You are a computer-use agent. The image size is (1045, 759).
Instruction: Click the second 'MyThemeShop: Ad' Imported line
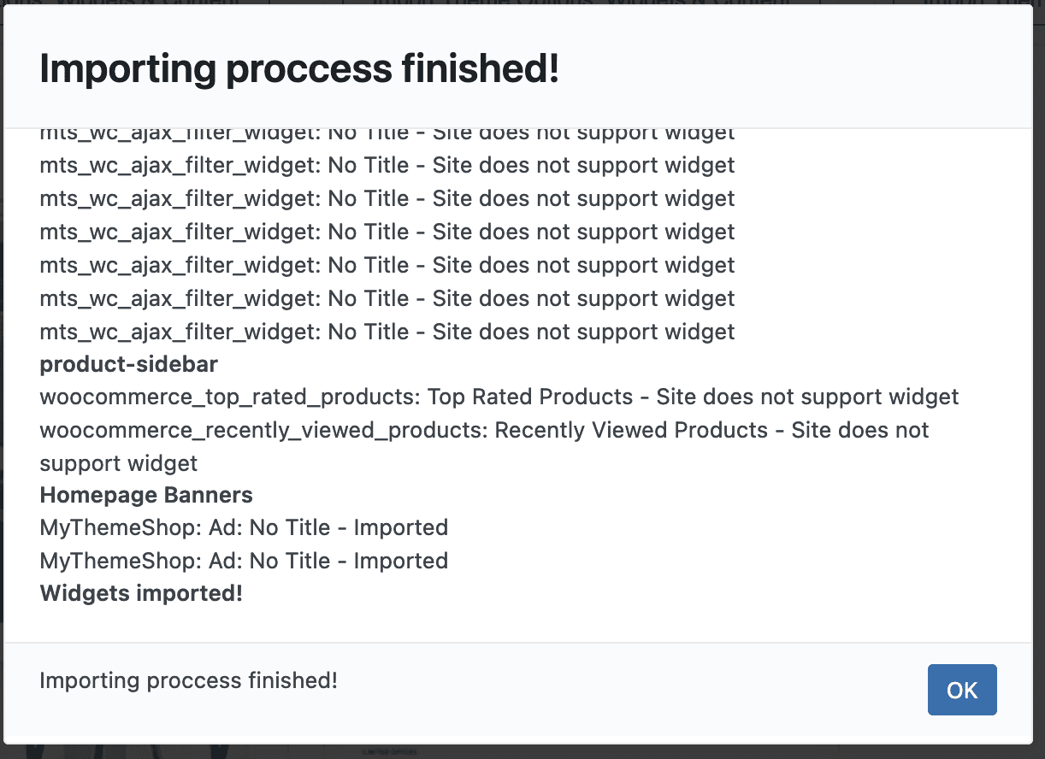[244, 561]
